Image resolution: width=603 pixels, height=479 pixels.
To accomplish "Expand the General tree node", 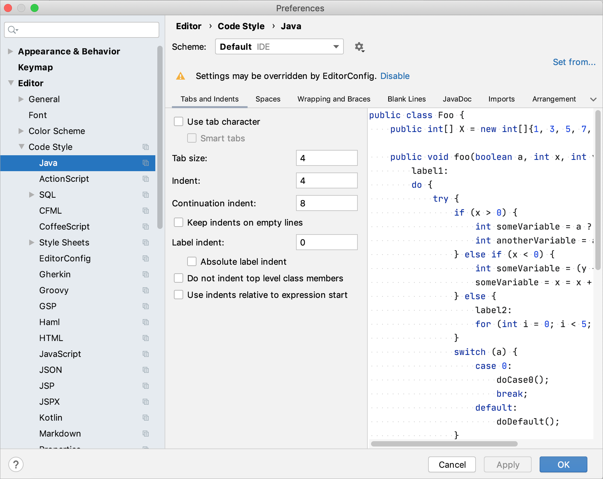I will tap(21, 99).
